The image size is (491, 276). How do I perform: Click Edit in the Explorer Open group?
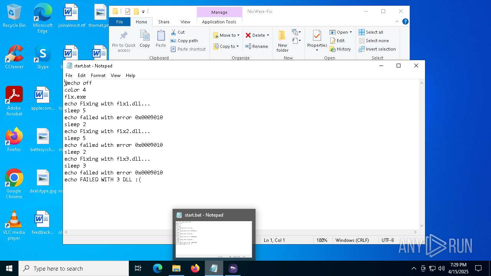point(337,41)
